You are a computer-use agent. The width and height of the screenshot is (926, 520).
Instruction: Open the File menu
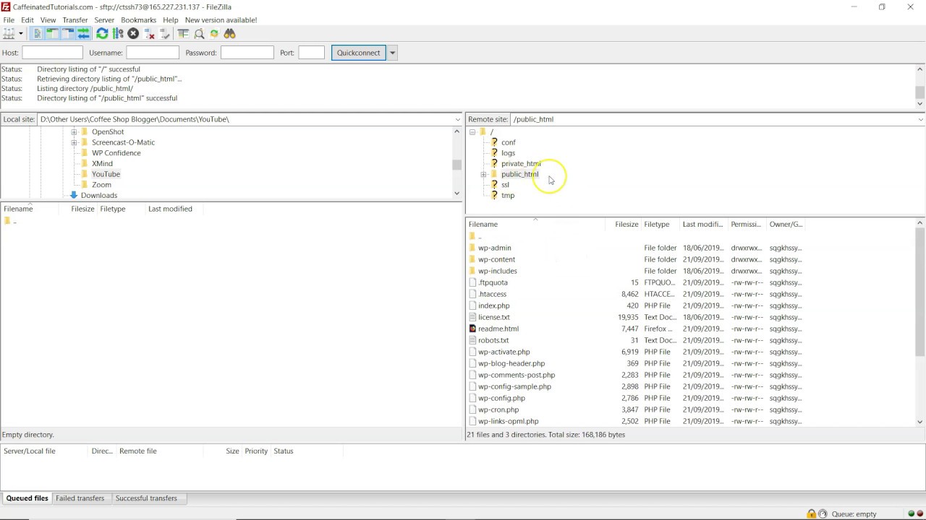coord(9,20)
